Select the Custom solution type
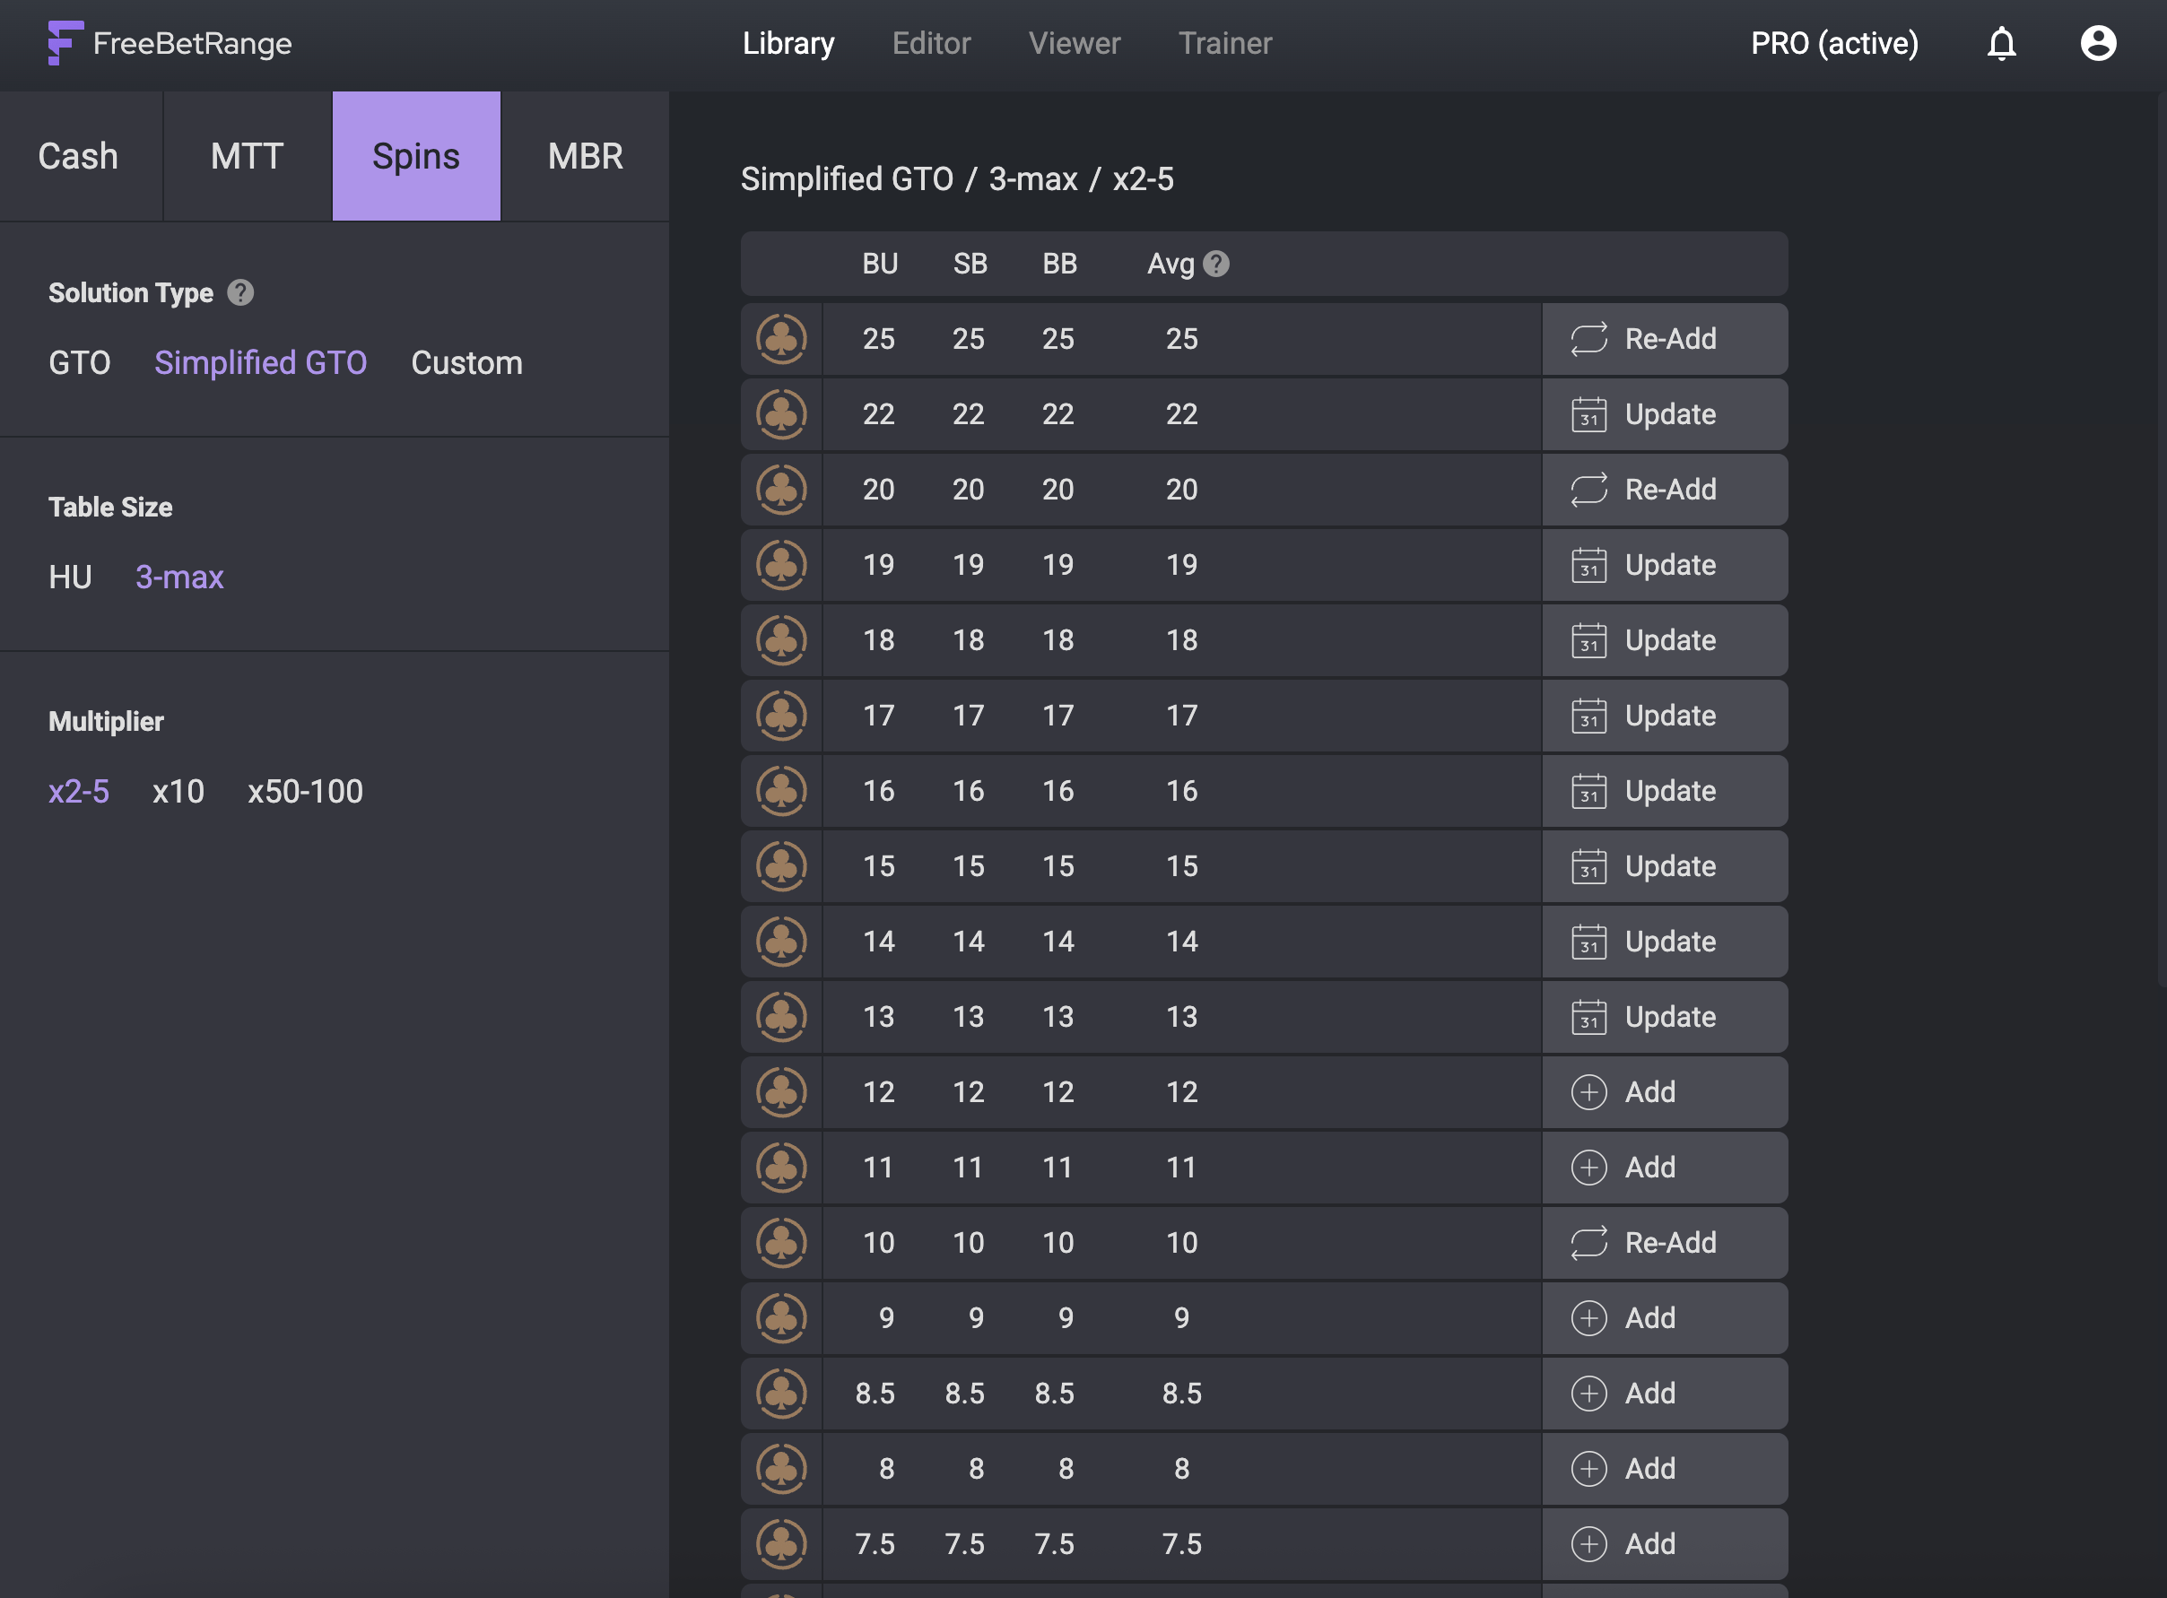2167x1598 pixels. click(x=466, y=363)
